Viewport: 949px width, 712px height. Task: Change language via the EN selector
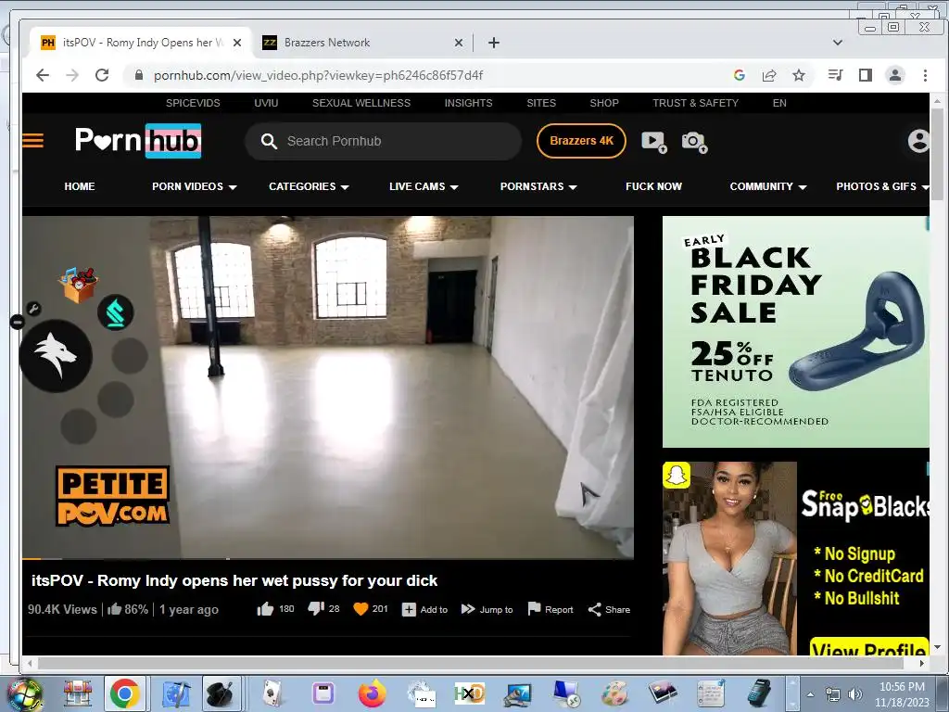(779, 103)
